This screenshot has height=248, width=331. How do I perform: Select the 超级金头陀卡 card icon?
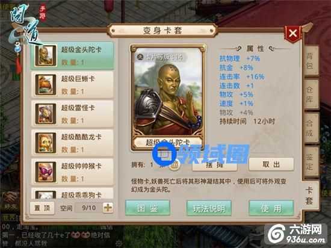(46, 55)
